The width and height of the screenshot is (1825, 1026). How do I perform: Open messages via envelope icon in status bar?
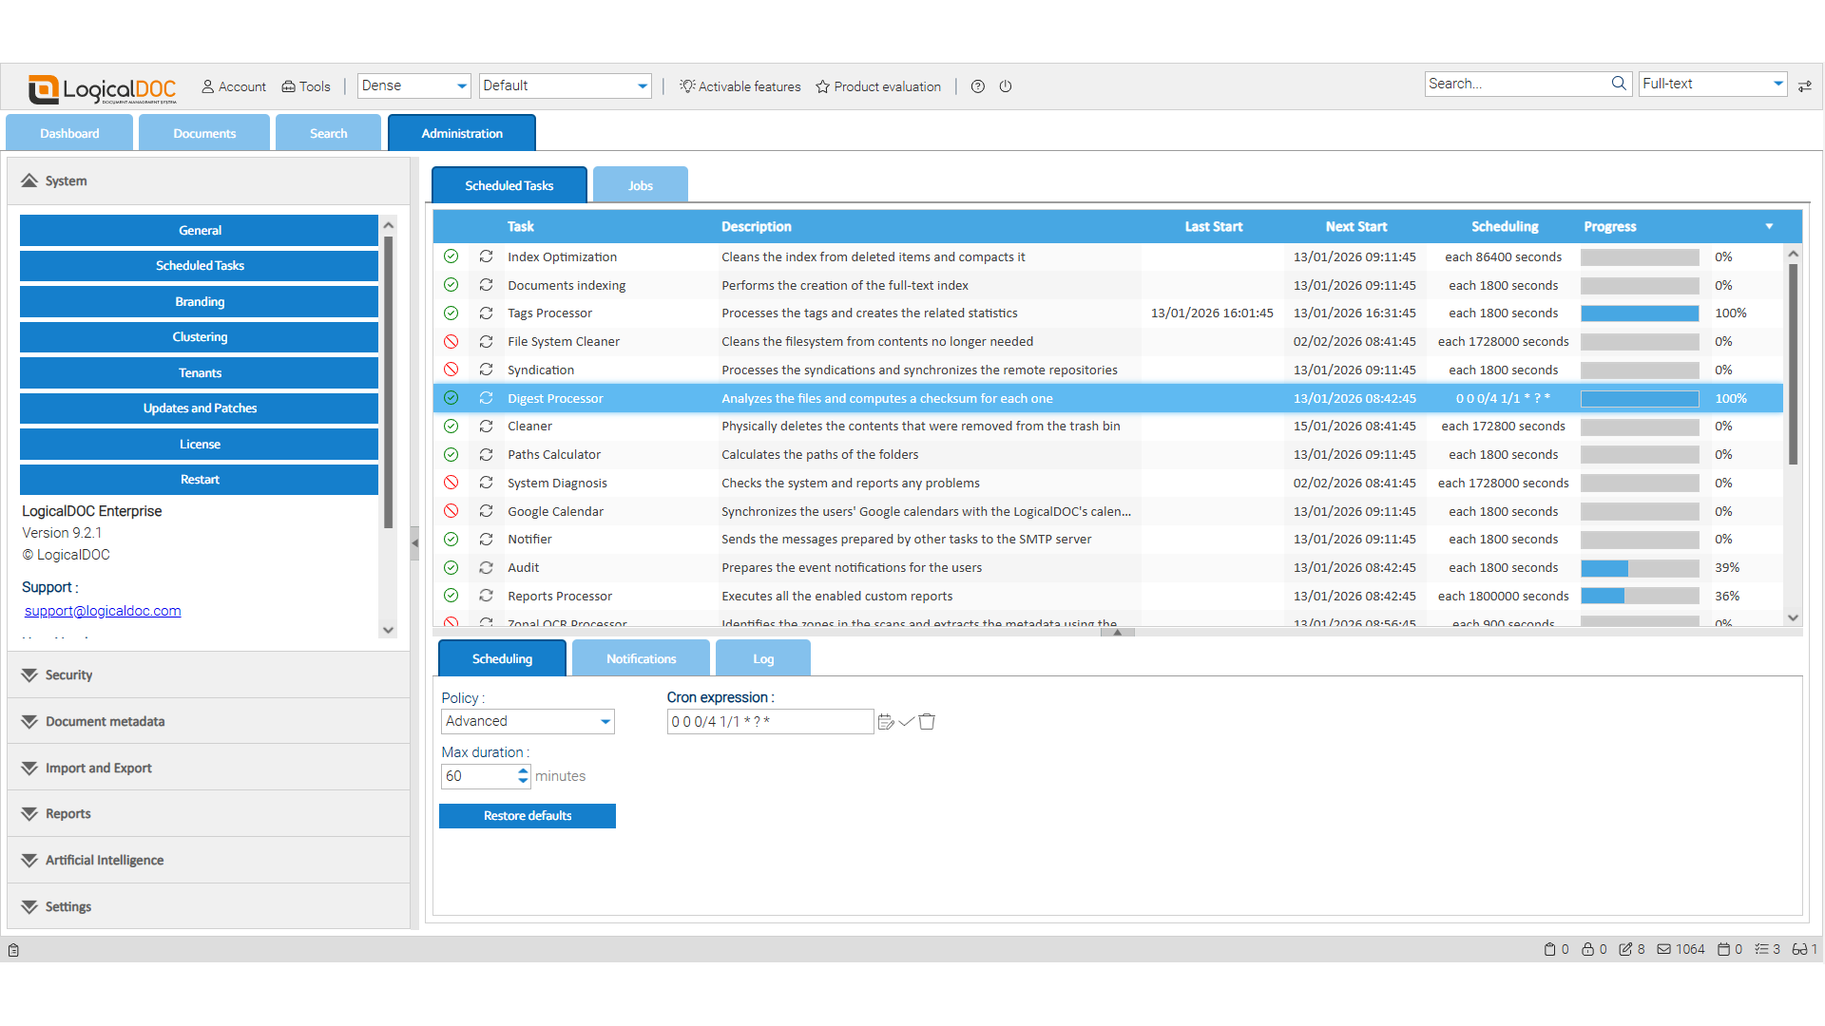(1662, 949)
